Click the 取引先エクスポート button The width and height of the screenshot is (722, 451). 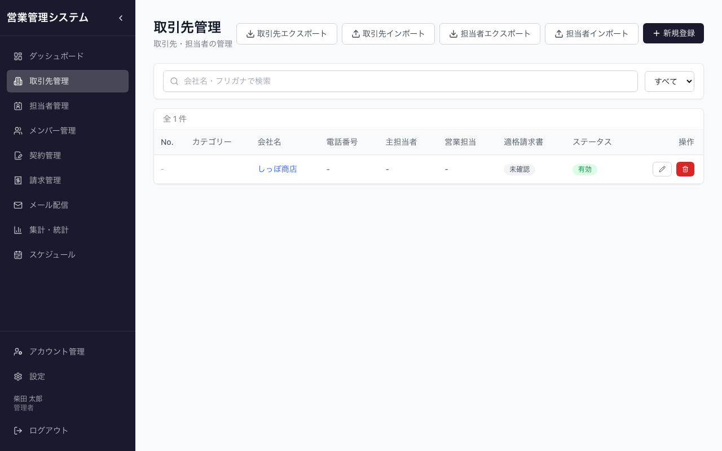point(287,34)
